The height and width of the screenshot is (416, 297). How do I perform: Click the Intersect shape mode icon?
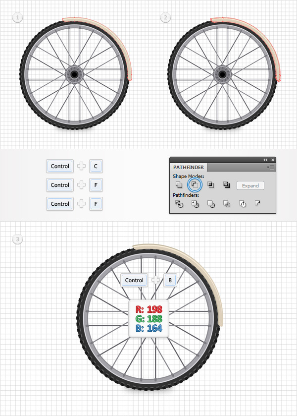[x=211, y=184]
